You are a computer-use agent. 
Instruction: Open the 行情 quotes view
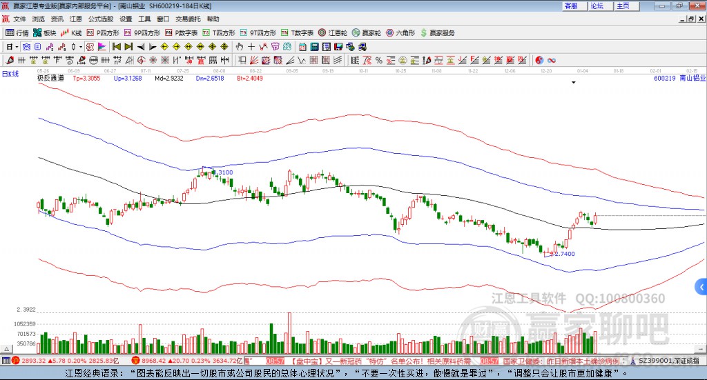pyautogui.click(x=17, y=32)
